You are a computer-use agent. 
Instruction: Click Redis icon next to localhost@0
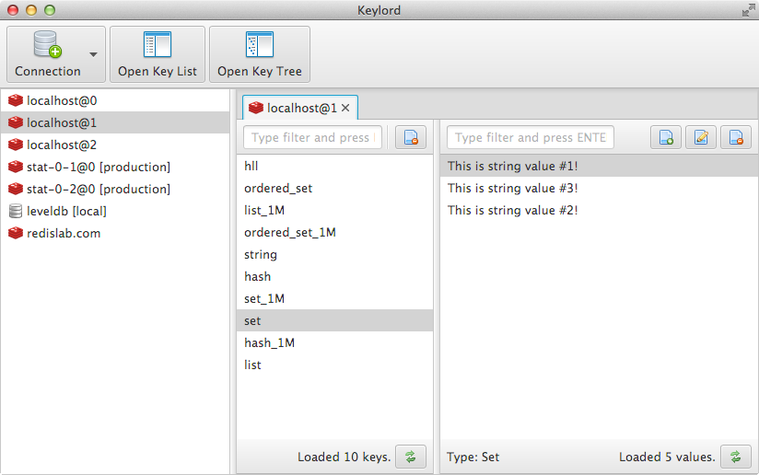coord(16,100)
